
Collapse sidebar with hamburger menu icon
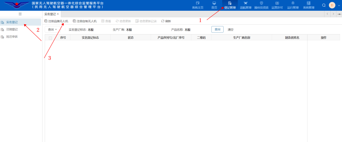coord(20,14)
